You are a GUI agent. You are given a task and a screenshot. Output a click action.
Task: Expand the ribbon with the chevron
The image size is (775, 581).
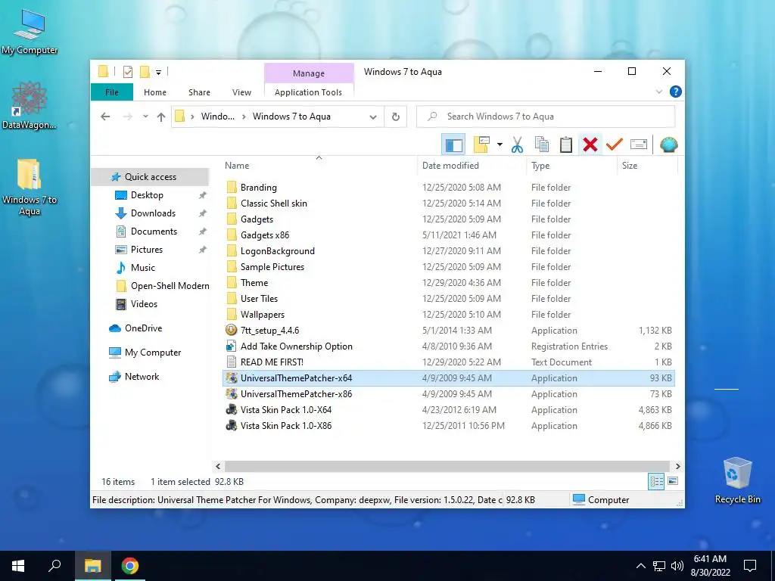(x=659, y=92)
